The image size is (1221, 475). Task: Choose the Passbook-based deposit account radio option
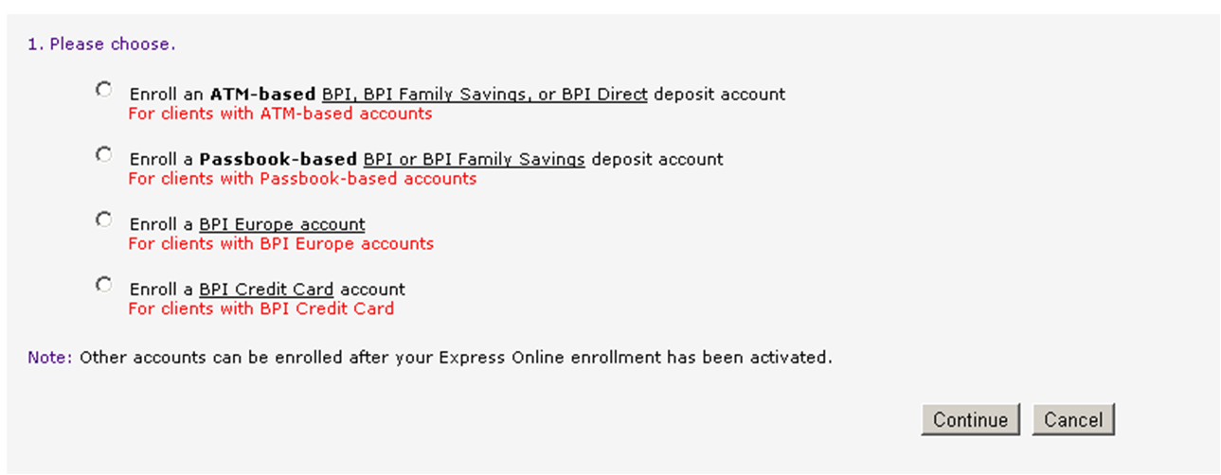pos(103,154)
